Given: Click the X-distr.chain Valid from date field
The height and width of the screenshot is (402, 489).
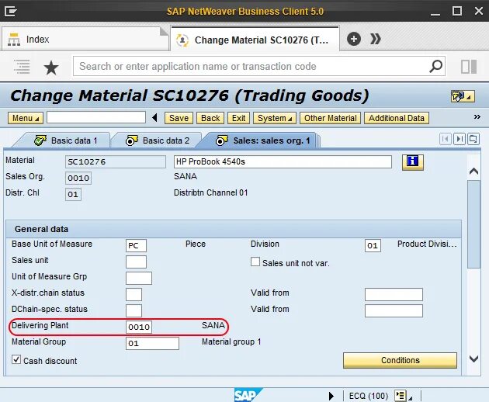Looking at the screenshot, I should [394, 294].
